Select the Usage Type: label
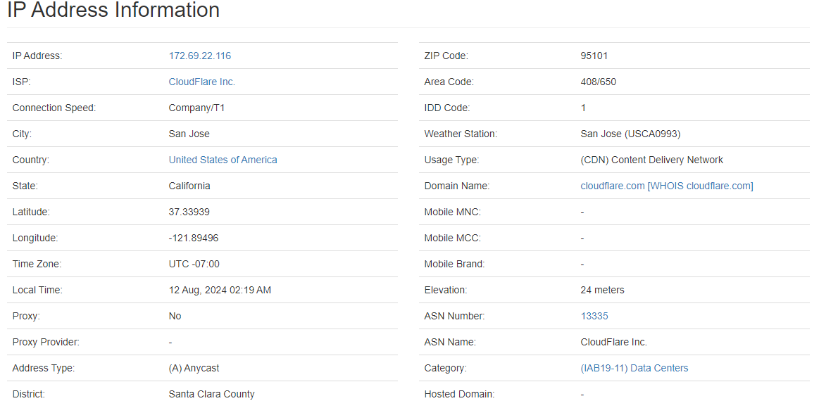The image size is (819, 408). (451, 160)
